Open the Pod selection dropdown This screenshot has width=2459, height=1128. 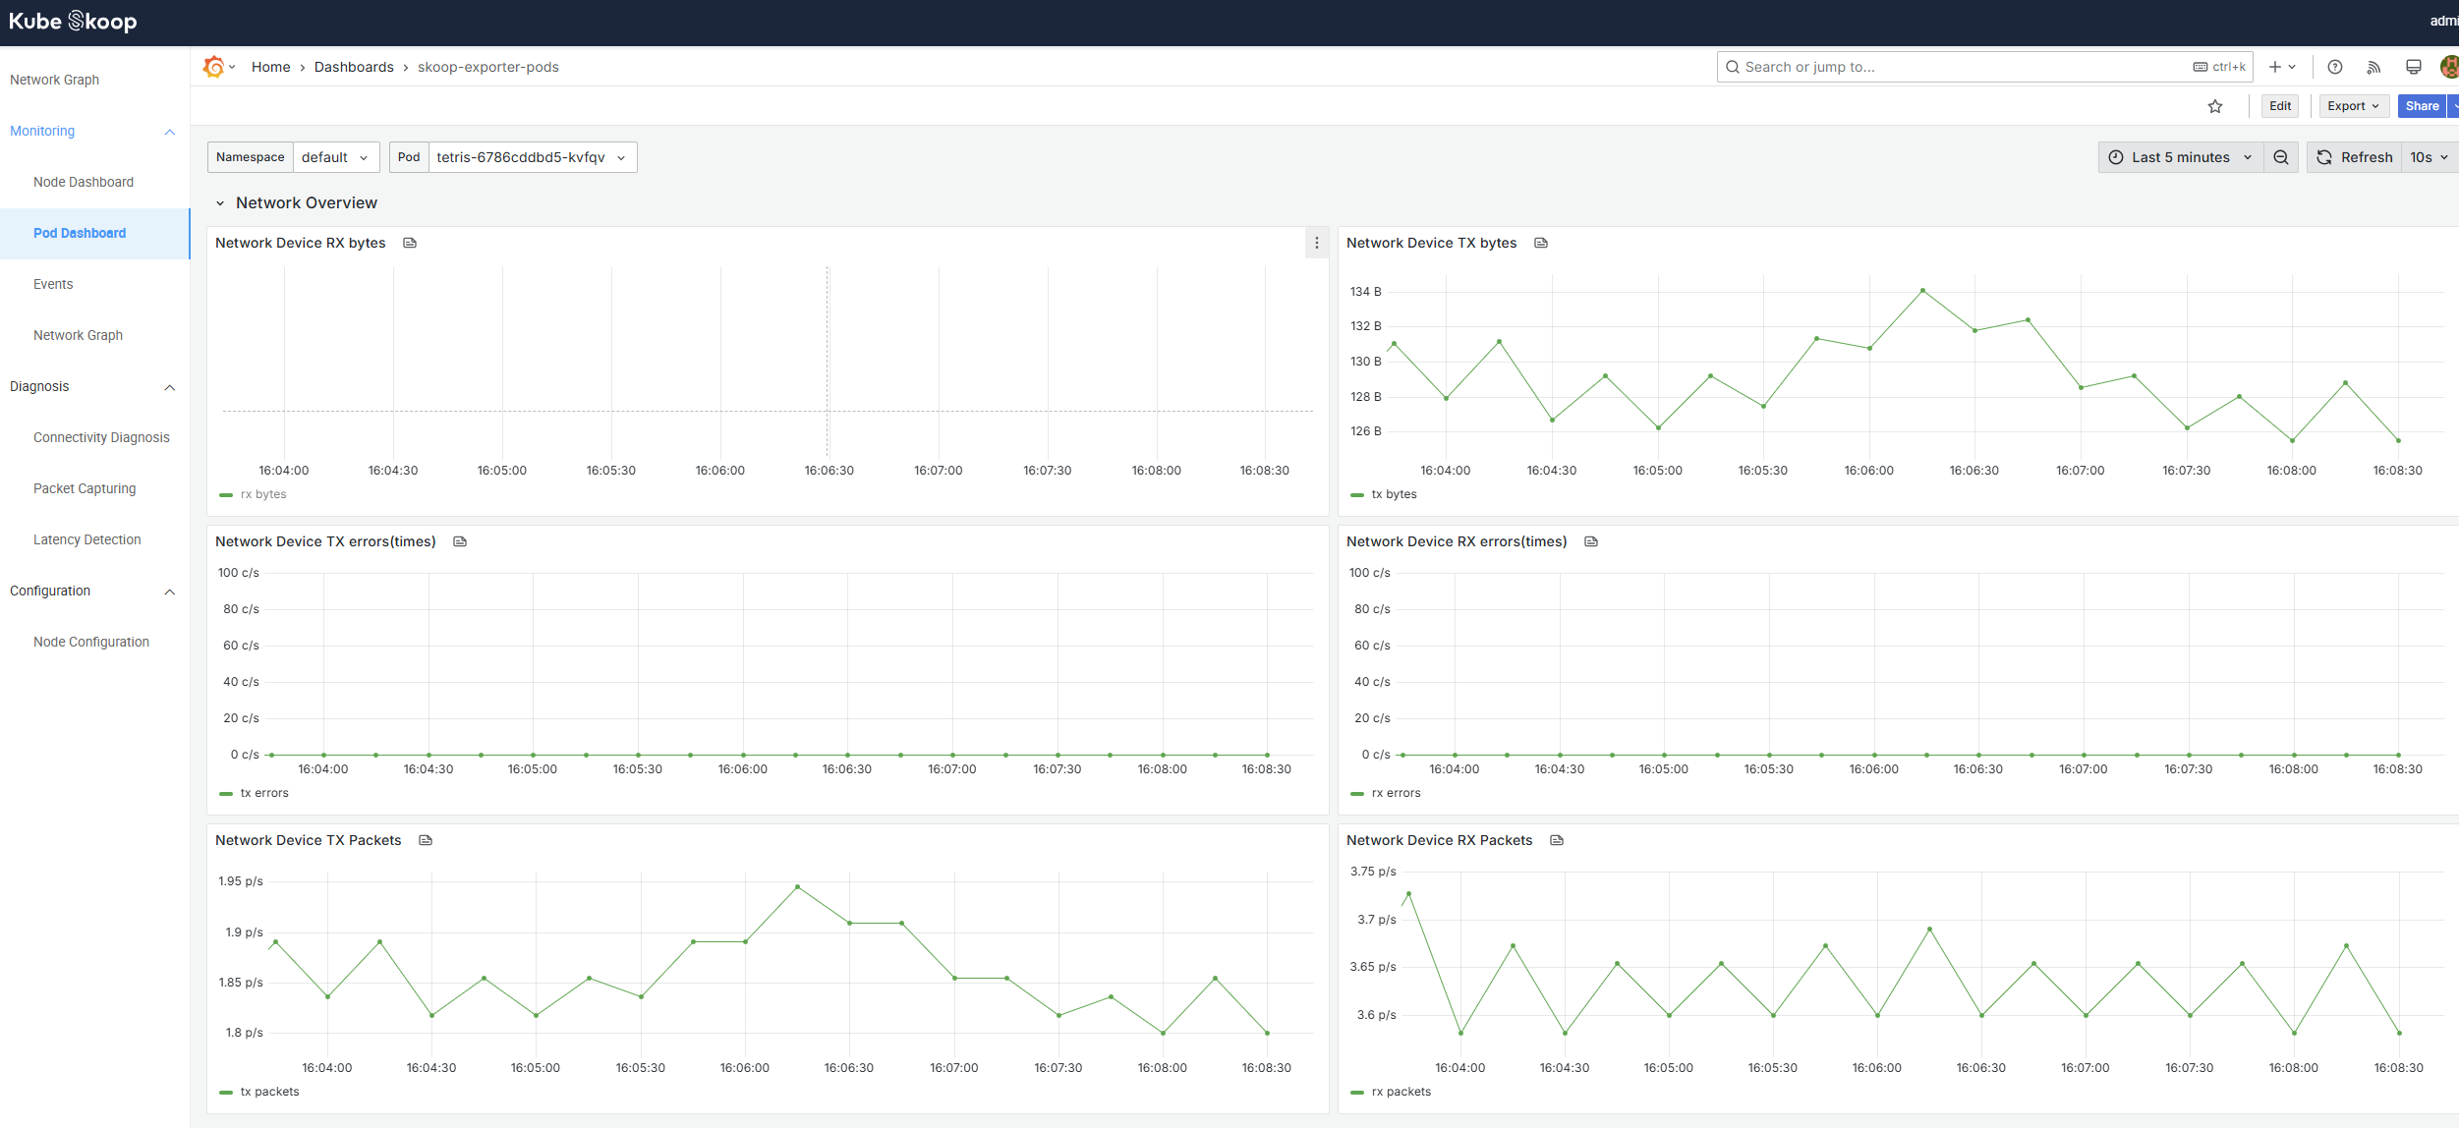(531, 157)
